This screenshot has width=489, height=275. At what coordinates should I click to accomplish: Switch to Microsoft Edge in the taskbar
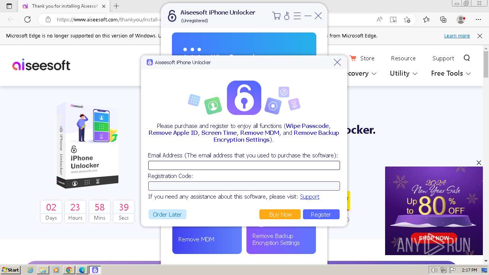pyautogui.click(x=82, y=270)
